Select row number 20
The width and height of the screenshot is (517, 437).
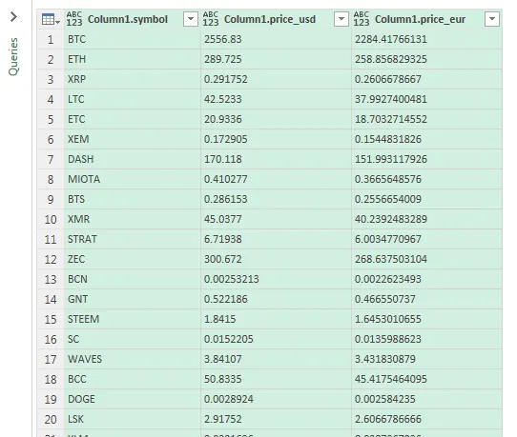[51, 419]
